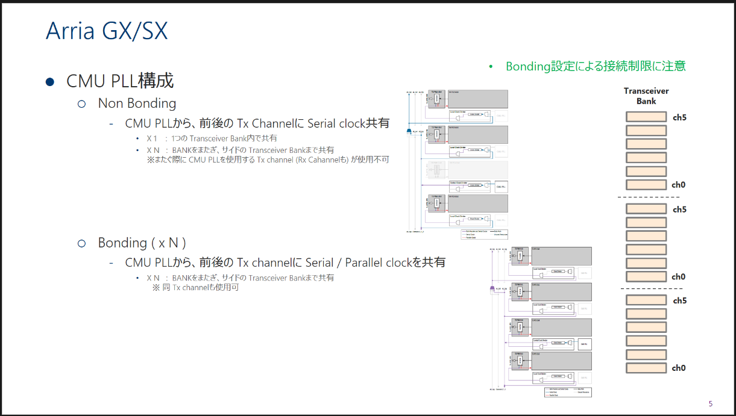Screen dimensions: 736x416
Task: Click the hollow bullet beside Non Bonding
Action: tap(82, 104)
